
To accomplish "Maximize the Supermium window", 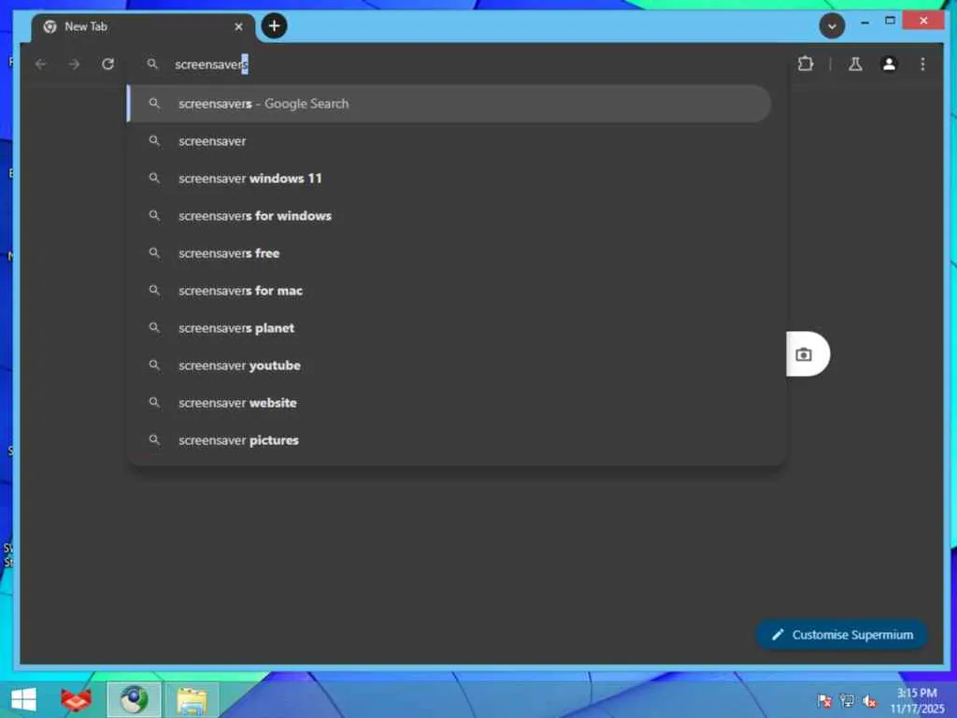I will (891, 21).
